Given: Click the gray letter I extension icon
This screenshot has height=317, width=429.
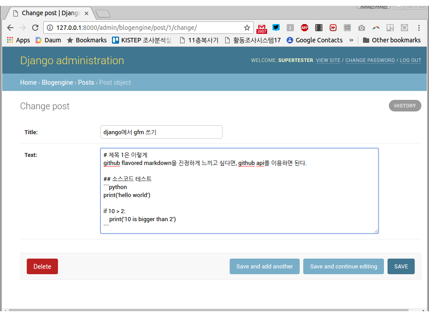Looking at the screenshot, I should click(x=290, y=28).
